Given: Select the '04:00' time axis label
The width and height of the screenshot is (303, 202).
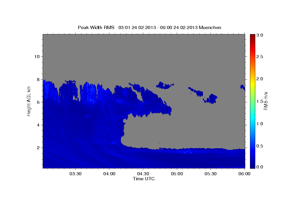Looking at the screenshot, I should point(109,174).
